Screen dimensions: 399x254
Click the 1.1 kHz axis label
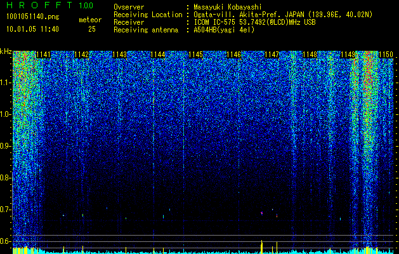(x=5, y=83)
